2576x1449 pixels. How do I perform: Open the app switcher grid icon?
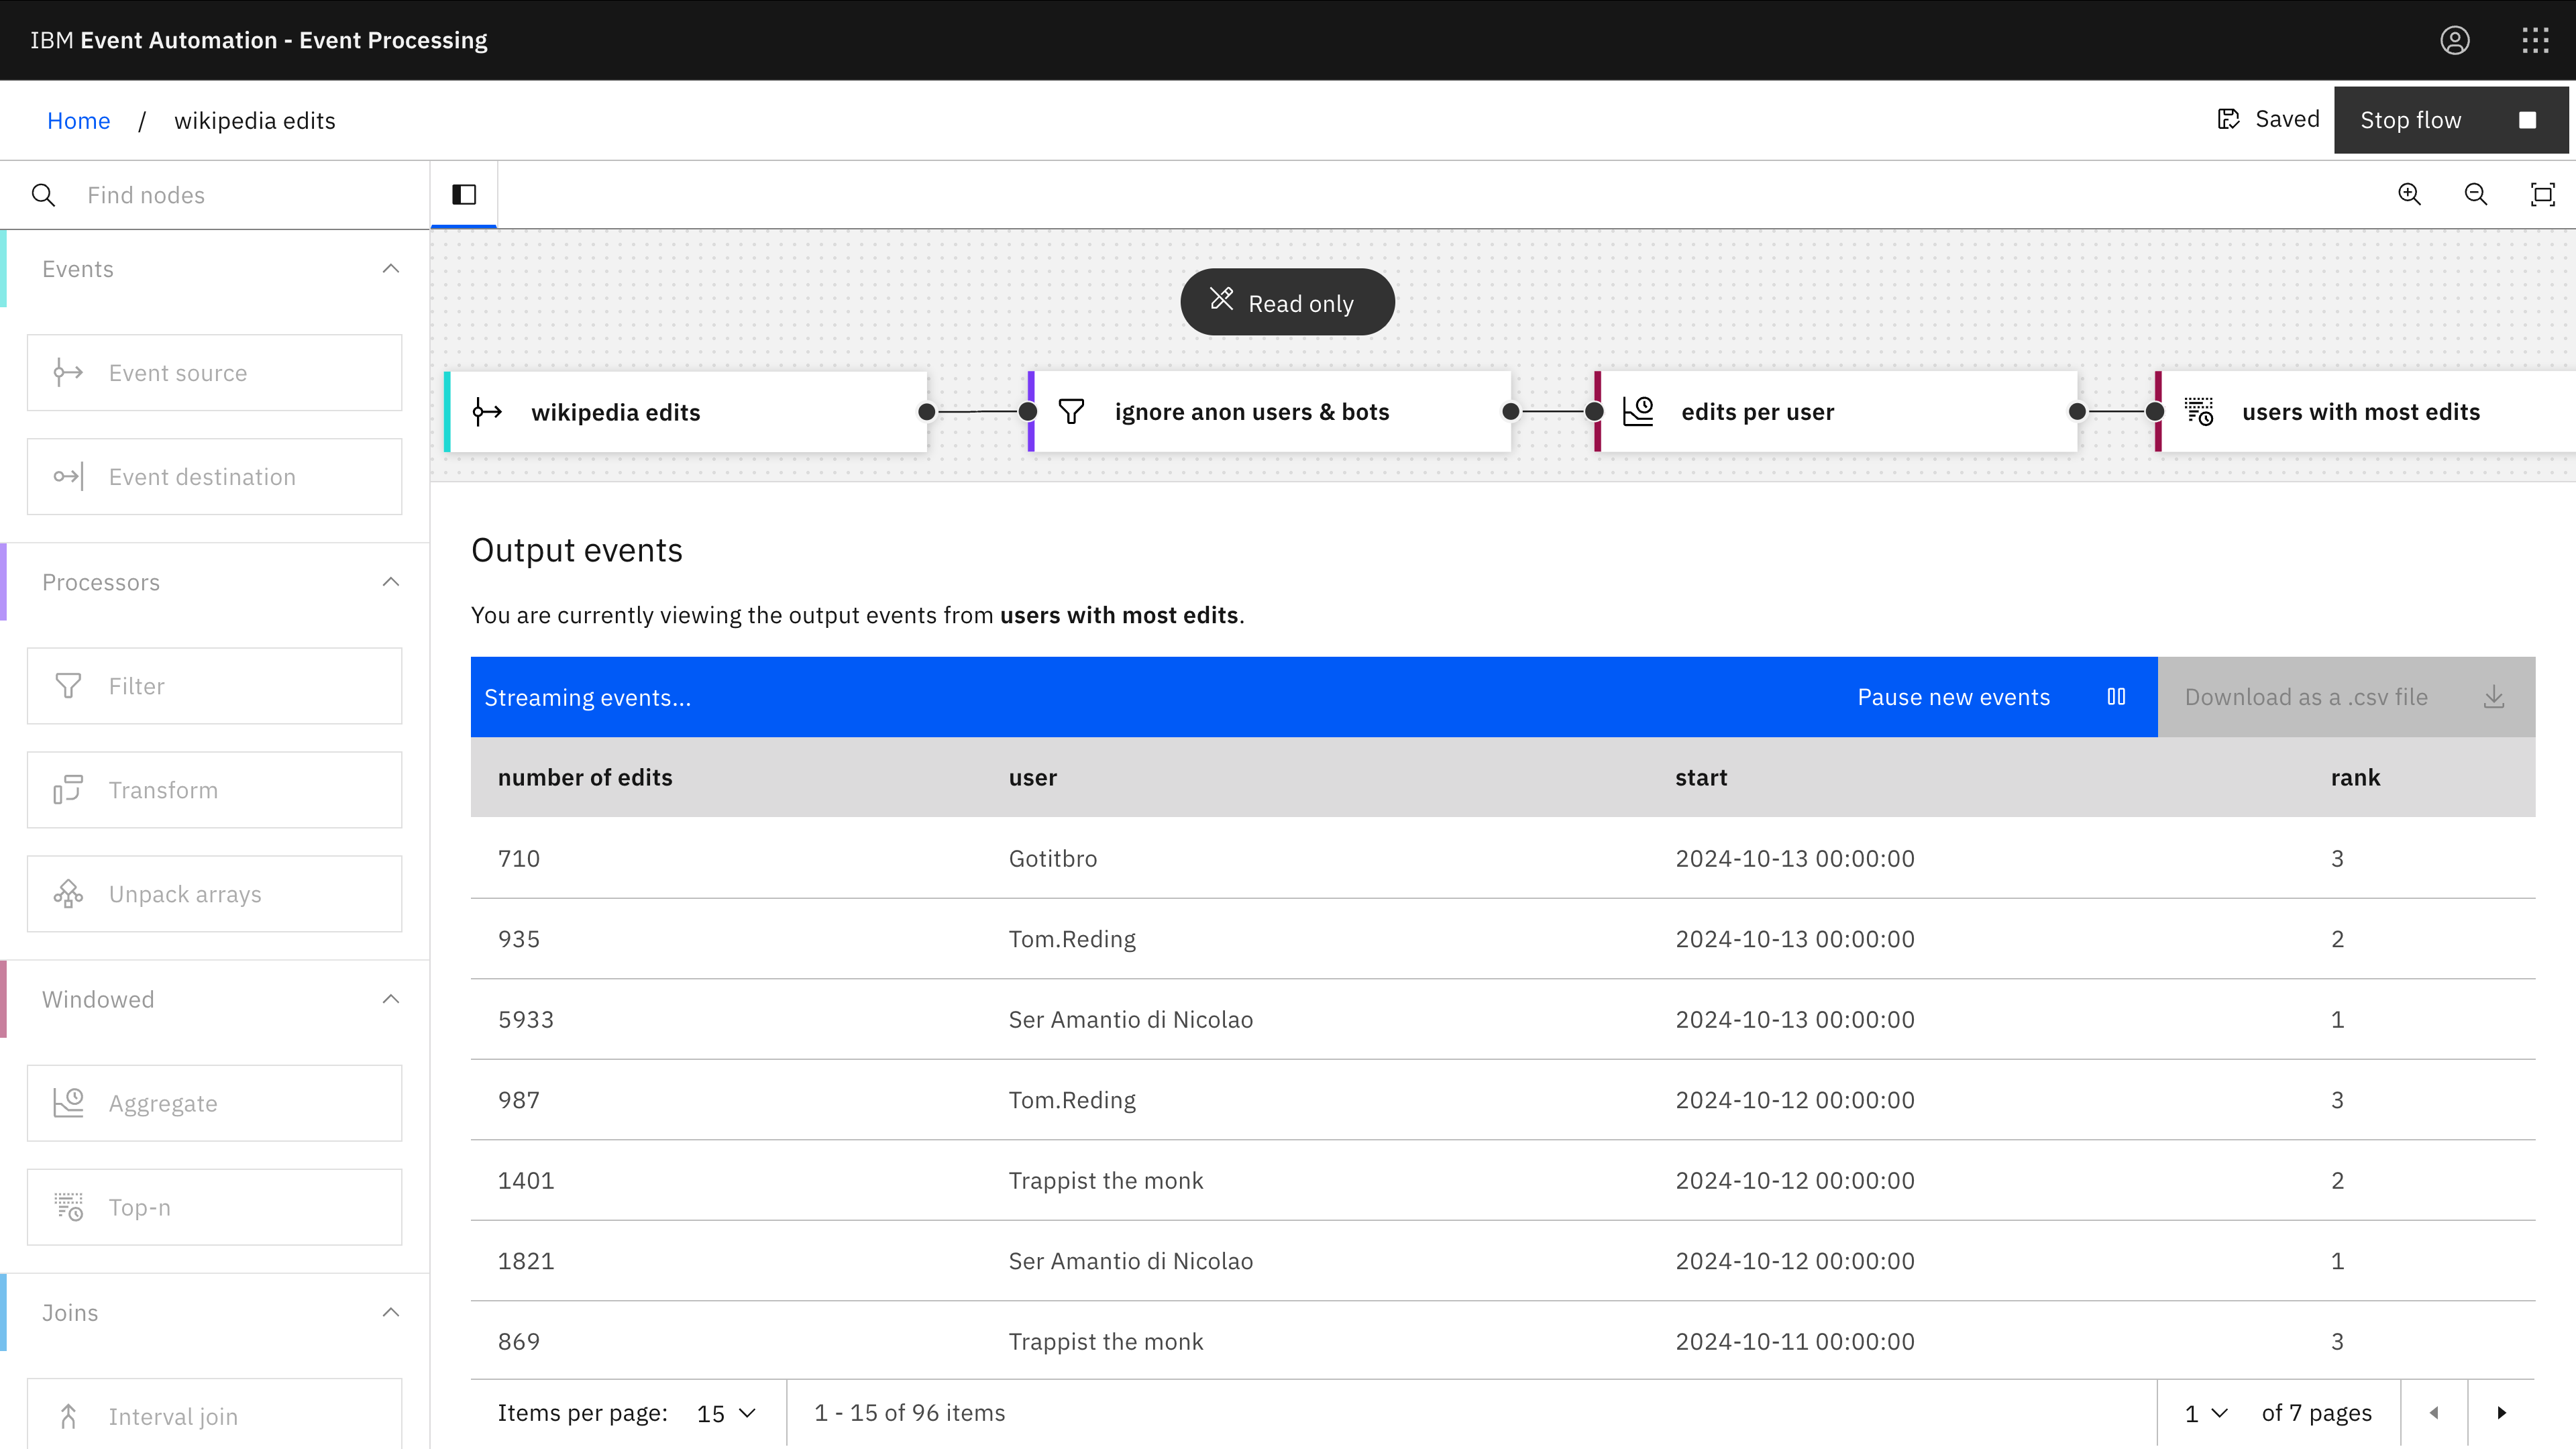[x=2535, y=40]
